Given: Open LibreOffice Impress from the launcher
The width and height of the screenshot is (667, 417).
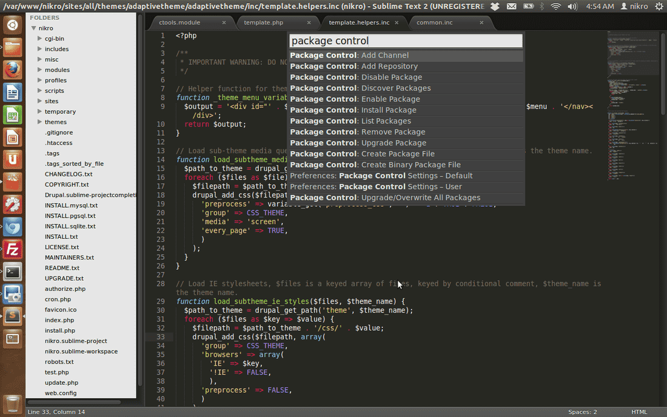Looking at the screenshot, I should pyautogui.click(x=12, y=138).
